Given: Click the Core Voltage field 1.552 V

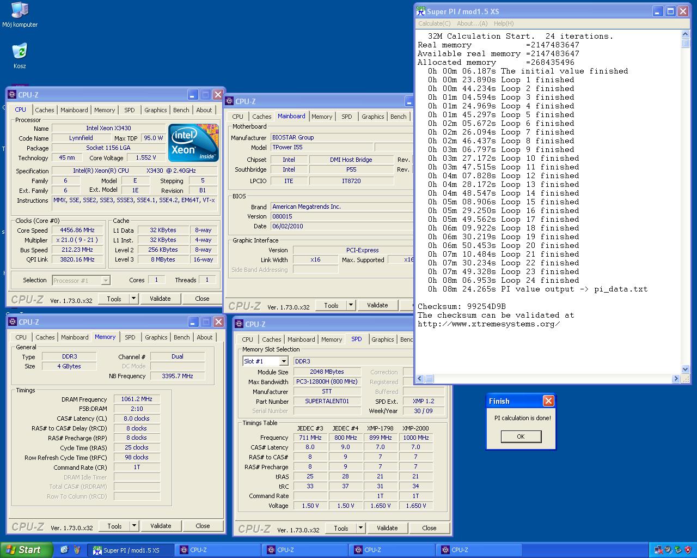Looking at the screenshot, I should 145,157.
